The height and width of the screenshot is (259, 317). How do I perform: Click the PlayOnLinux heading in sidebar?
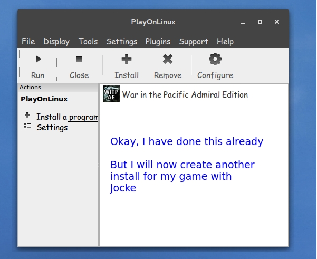point(44,99)
